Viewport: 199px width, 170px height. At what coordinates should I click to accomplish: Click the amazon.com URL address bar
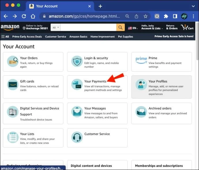coord(84,16)
